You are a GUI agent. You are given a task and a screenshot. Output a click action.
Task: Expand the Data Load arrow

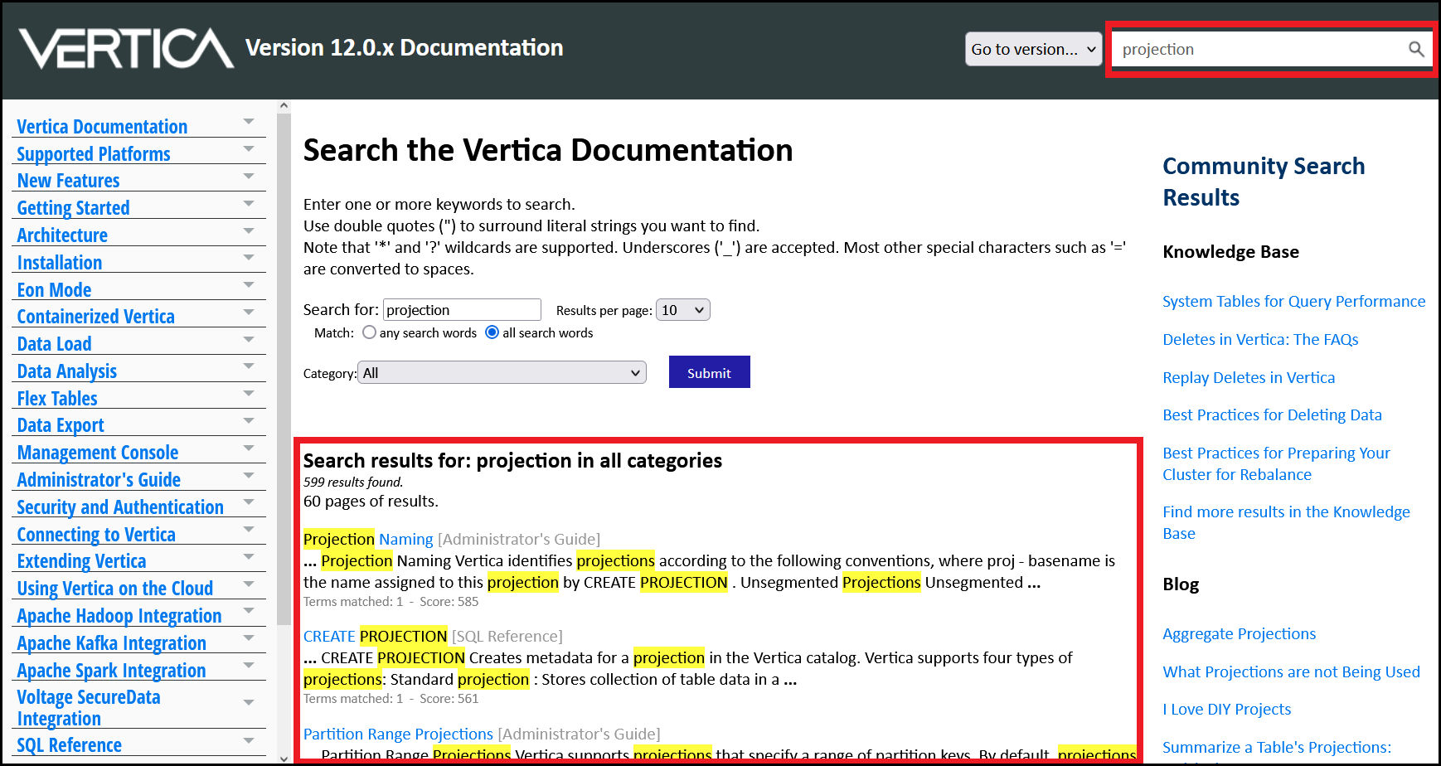coord(248,340)
